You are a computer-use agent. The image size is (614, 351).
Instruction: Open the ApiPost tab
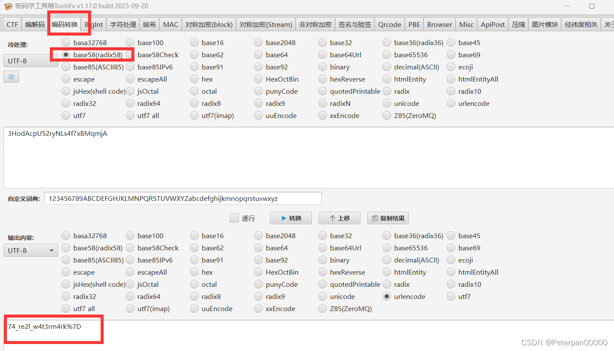point(493,24)
